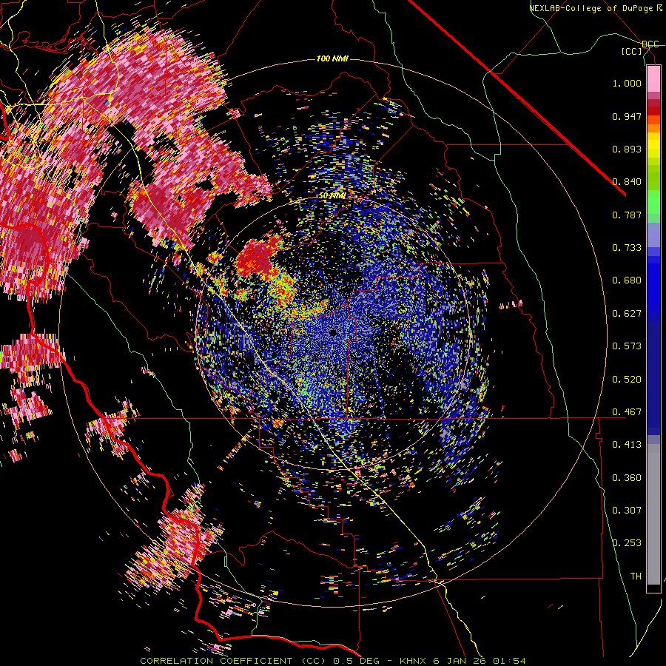The image size is (666, 666).
Task: Click the BCC label above the legend
Action: [650, 44]
